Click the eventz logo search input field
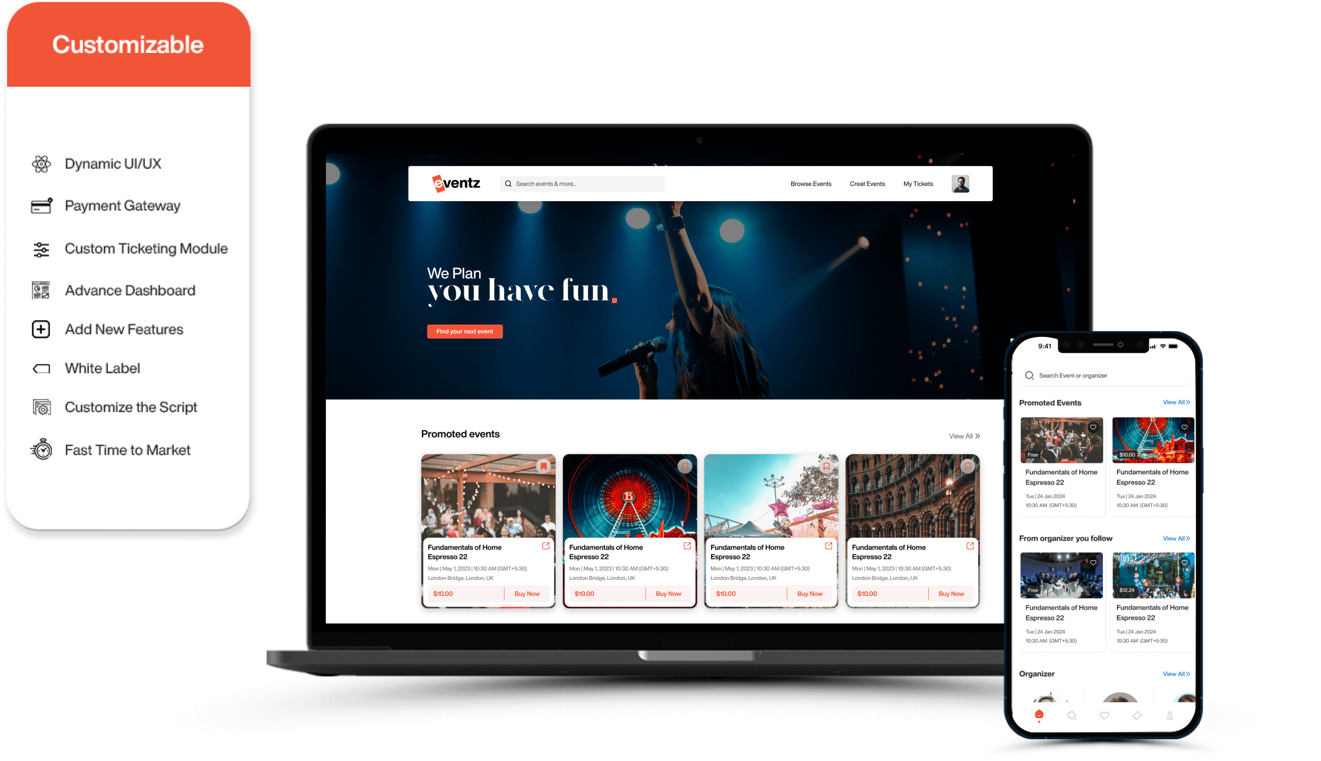Viewport: 1321px width, 761px height. pos(581,183)
